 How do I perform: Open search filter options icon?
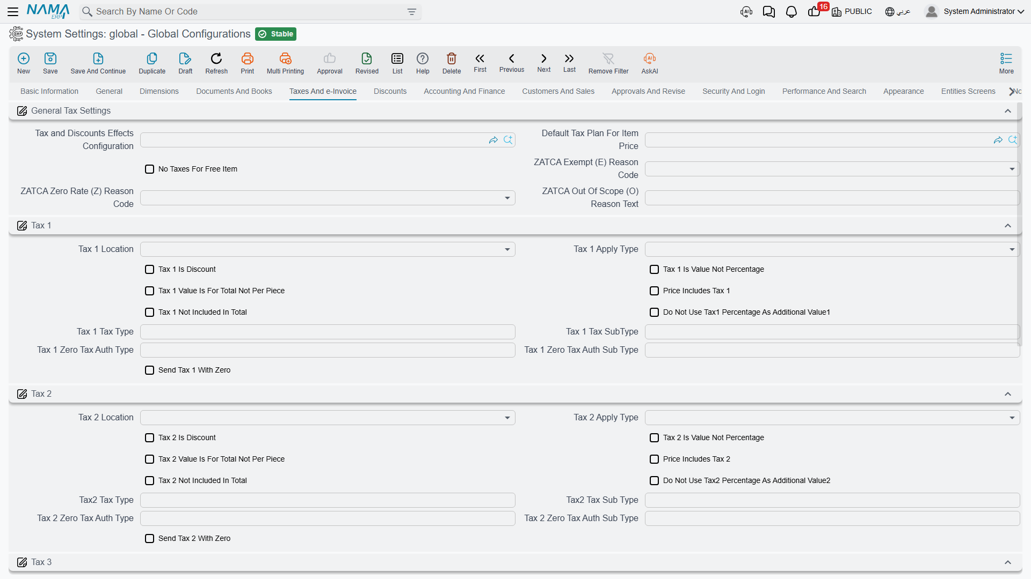coord(412,12)
